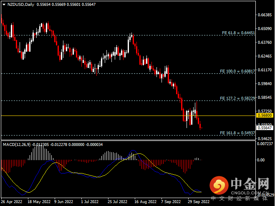Image resolution: width=275 pixels, height=206 pixels.
Task: Click the MACD values -0.012305 -0.012278 text
Action: tap(50, 145)
